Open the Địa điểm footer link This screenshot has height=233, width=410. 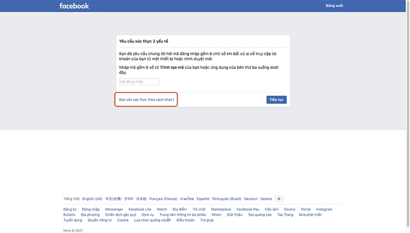(180, 209)
